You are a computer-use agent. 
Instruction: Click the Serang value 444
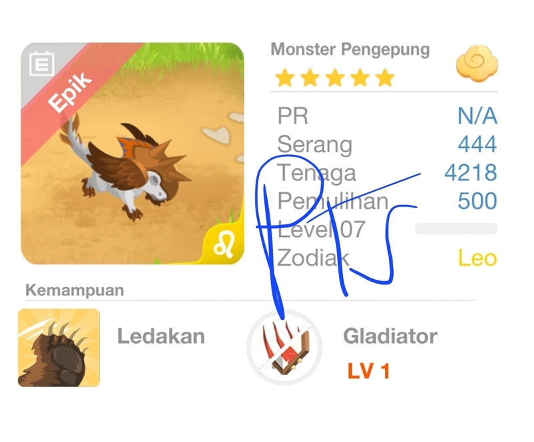(477, 144)
